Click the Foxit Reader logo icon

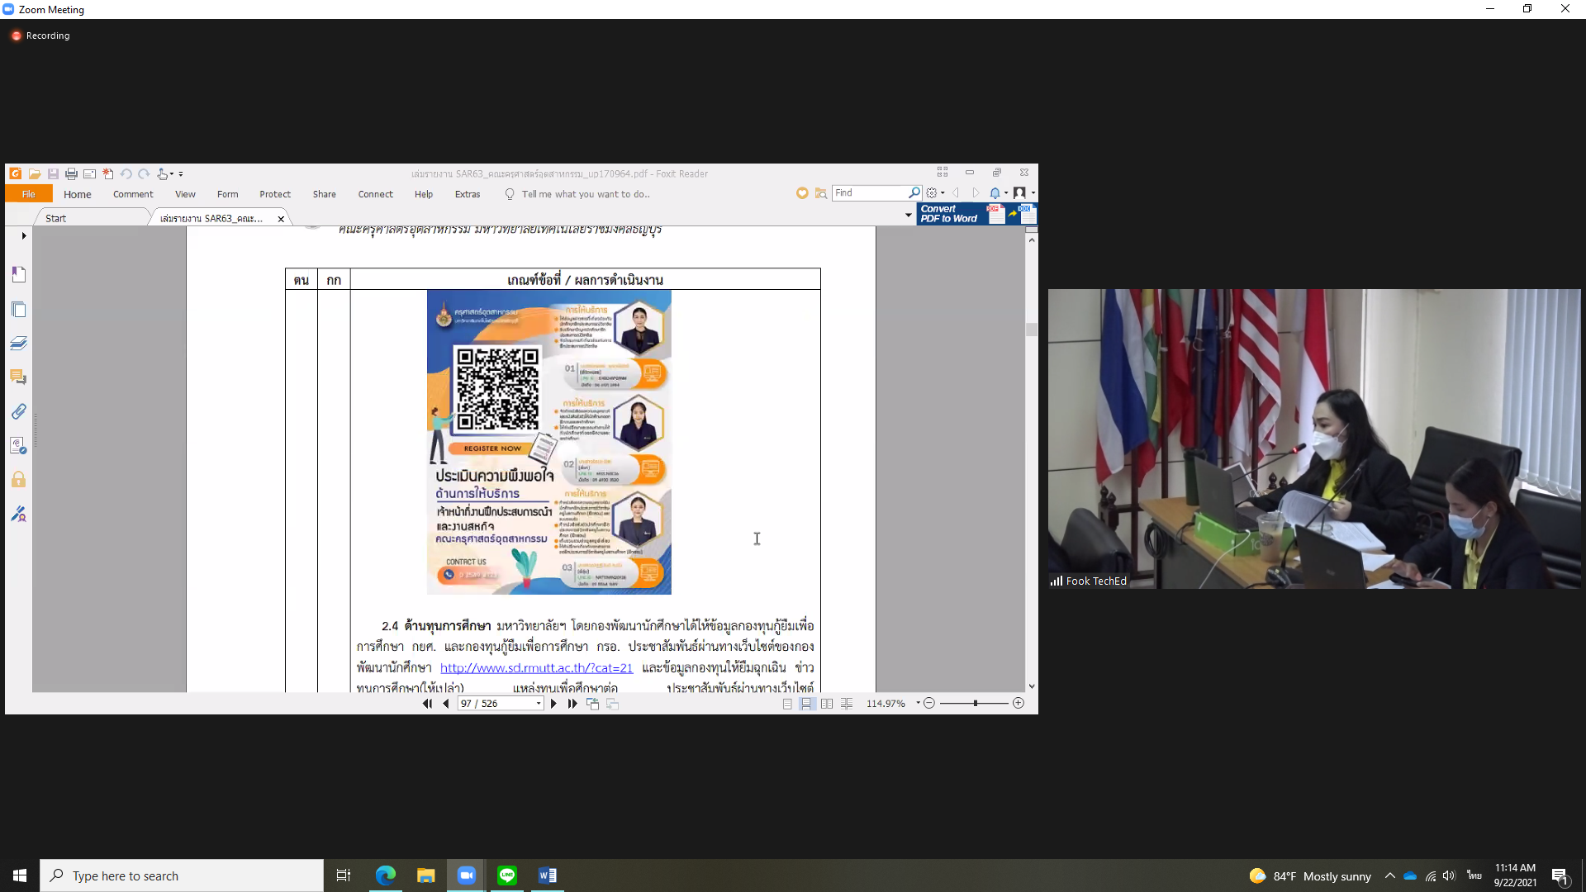16,173
